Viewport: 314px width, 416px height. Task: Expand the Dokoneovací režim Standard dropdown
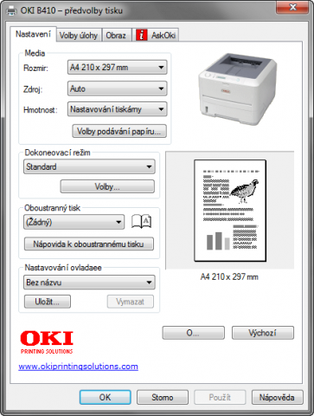(x=89, y=166)
